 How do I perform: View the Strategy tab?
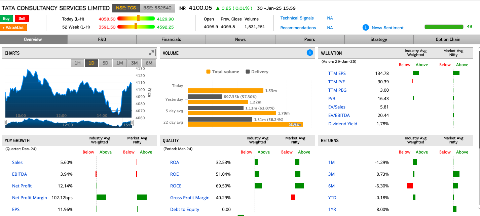click(379, 39)
